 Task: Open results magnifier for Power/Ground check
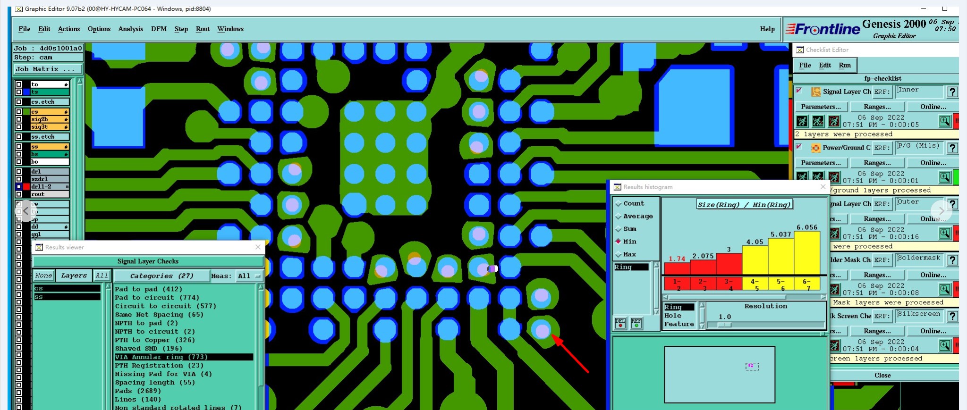[x=945, y=177]
